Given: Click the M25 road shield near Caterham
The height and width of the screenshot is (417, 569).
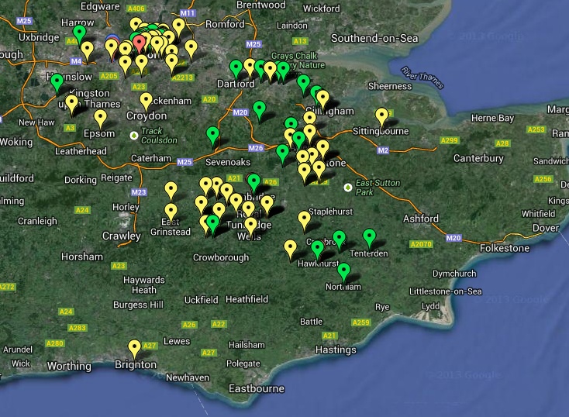Looking at the screenshot, I should [x=184, y=162].
